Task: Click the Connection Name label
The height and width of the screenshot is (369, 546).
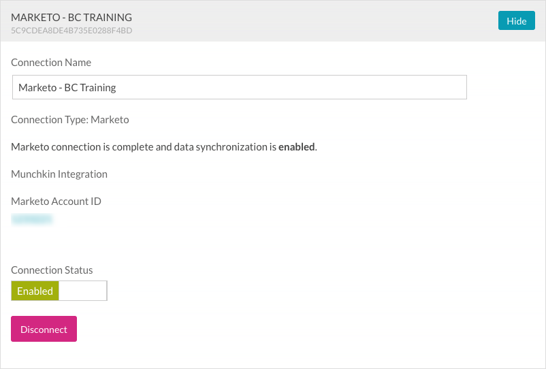Action: [x=51, y=62]
